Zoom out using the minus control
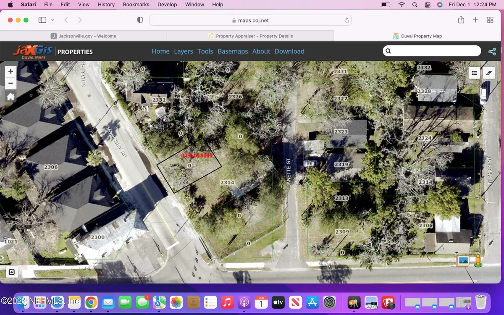Viewport: 504px width, 315px height. 10,83
